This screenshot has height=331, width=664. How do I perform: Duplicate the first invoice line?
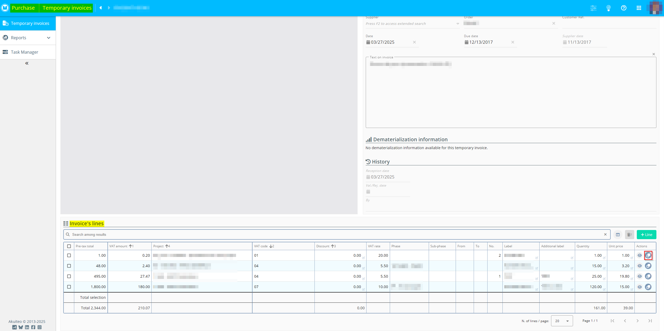tap(648, 255)
